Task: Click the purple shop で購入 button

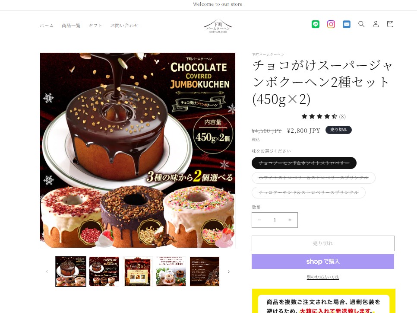Action: (x=323, y=262)
